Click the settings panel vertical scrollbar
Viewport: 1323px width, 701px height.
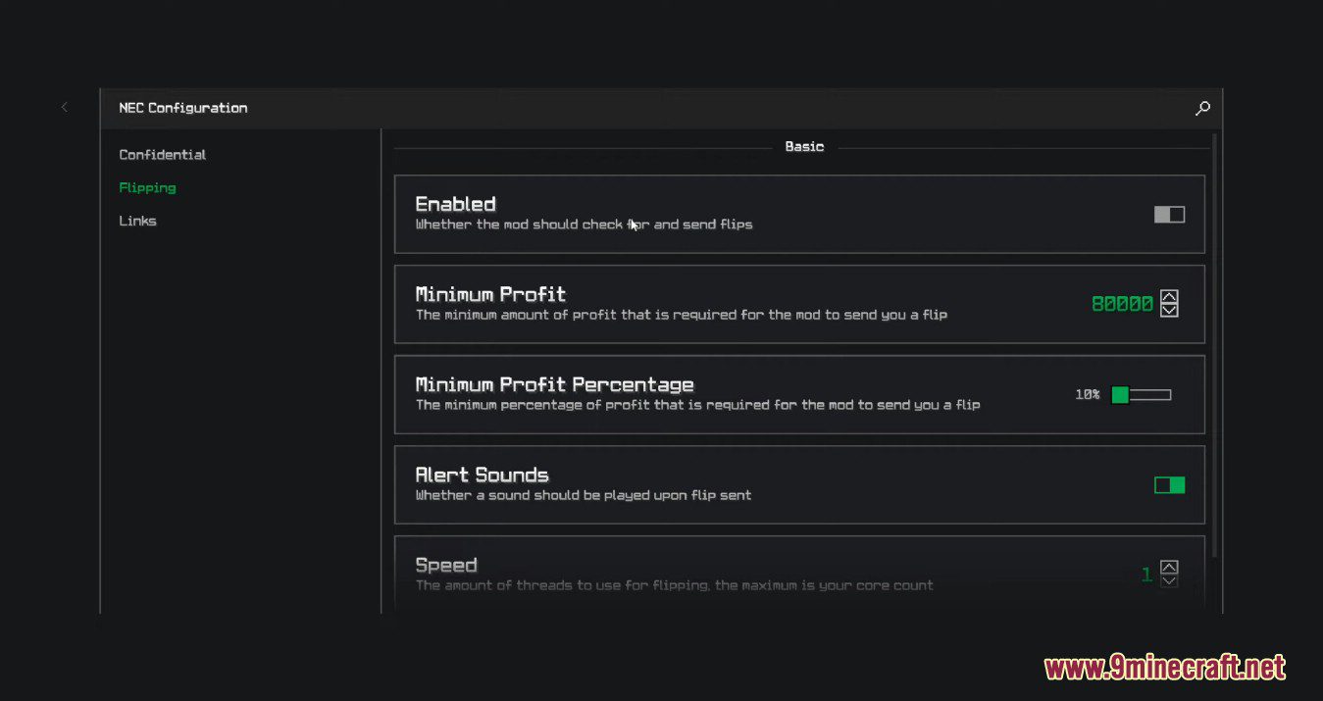(x=1215, y=343)
